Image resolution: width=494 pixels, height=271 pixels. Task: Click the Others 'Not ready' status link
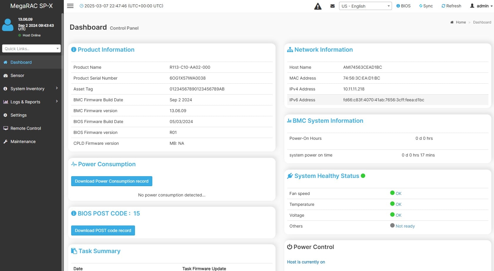click(x=405, y=226)
